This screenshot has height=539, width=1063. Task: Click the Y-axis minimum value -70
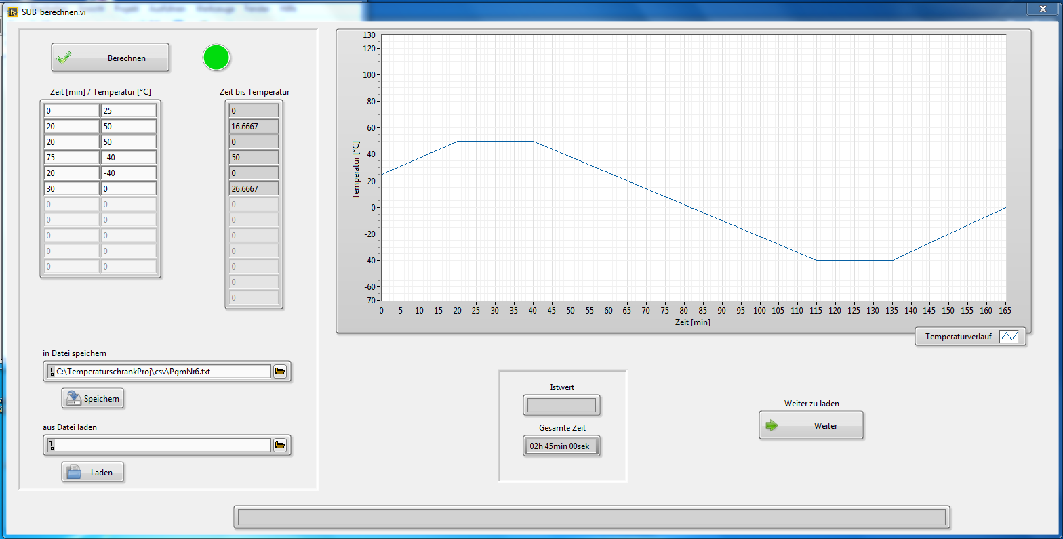point(369,300)
